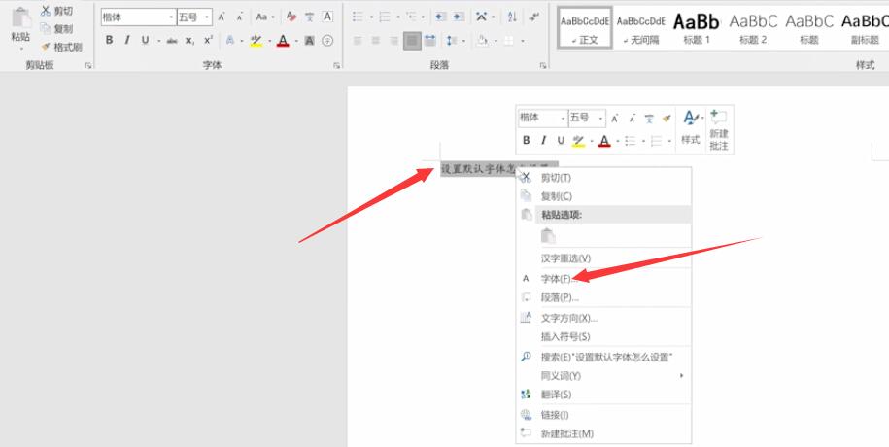889x447 pixels.
Task: Toggle ribbon Italic formatting
Action: pos(127,40)
